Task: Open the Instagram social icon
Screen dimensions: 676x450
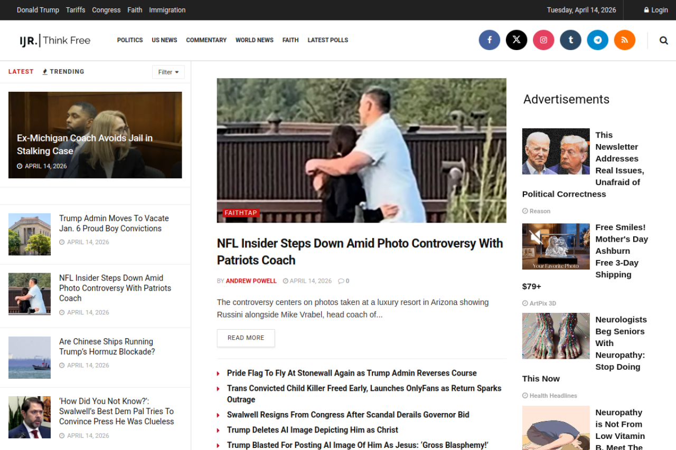Action: coord(543,40)
